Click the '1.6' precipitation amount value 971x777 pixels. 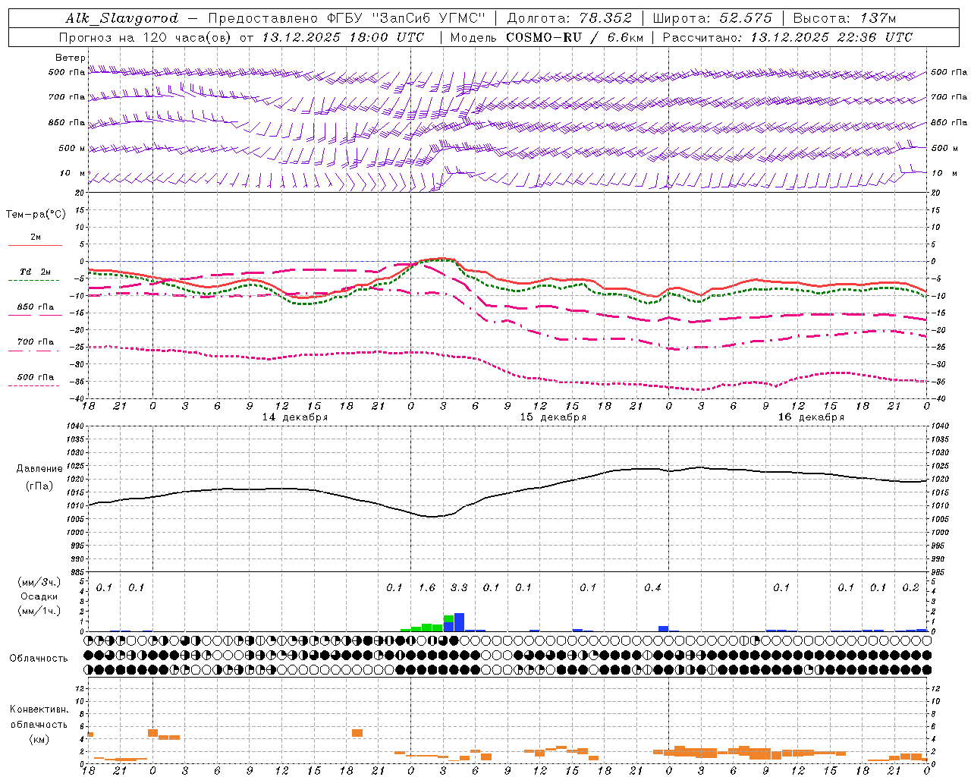427,588
